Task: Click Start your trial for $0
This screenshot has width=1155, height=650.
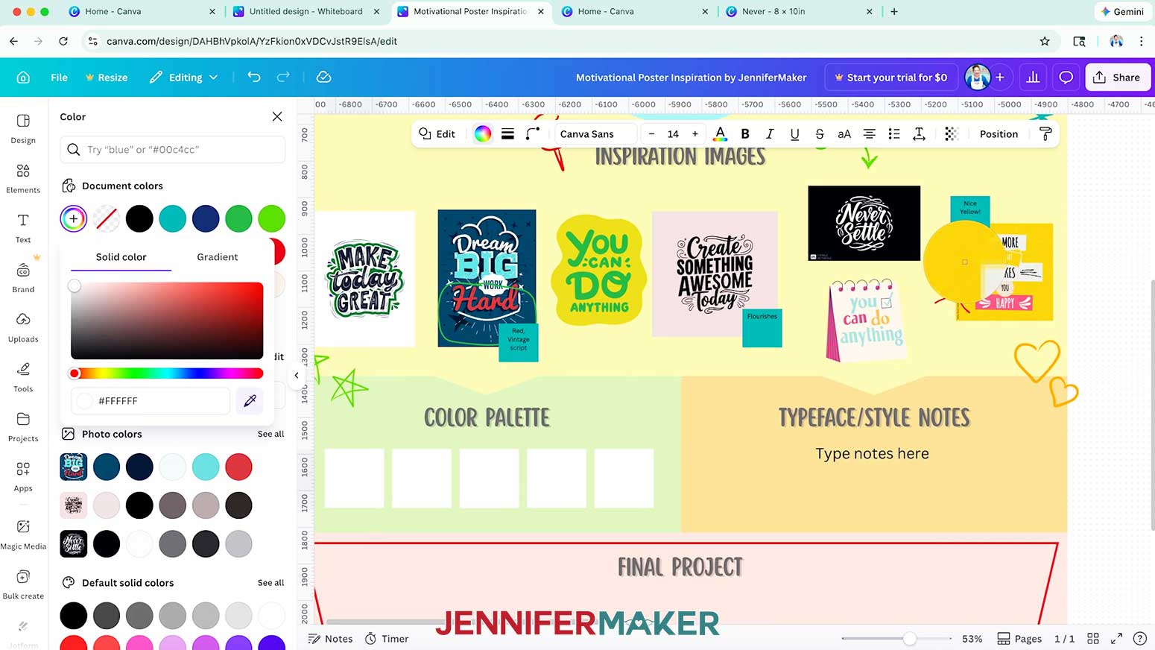Action: pos(890,77)
